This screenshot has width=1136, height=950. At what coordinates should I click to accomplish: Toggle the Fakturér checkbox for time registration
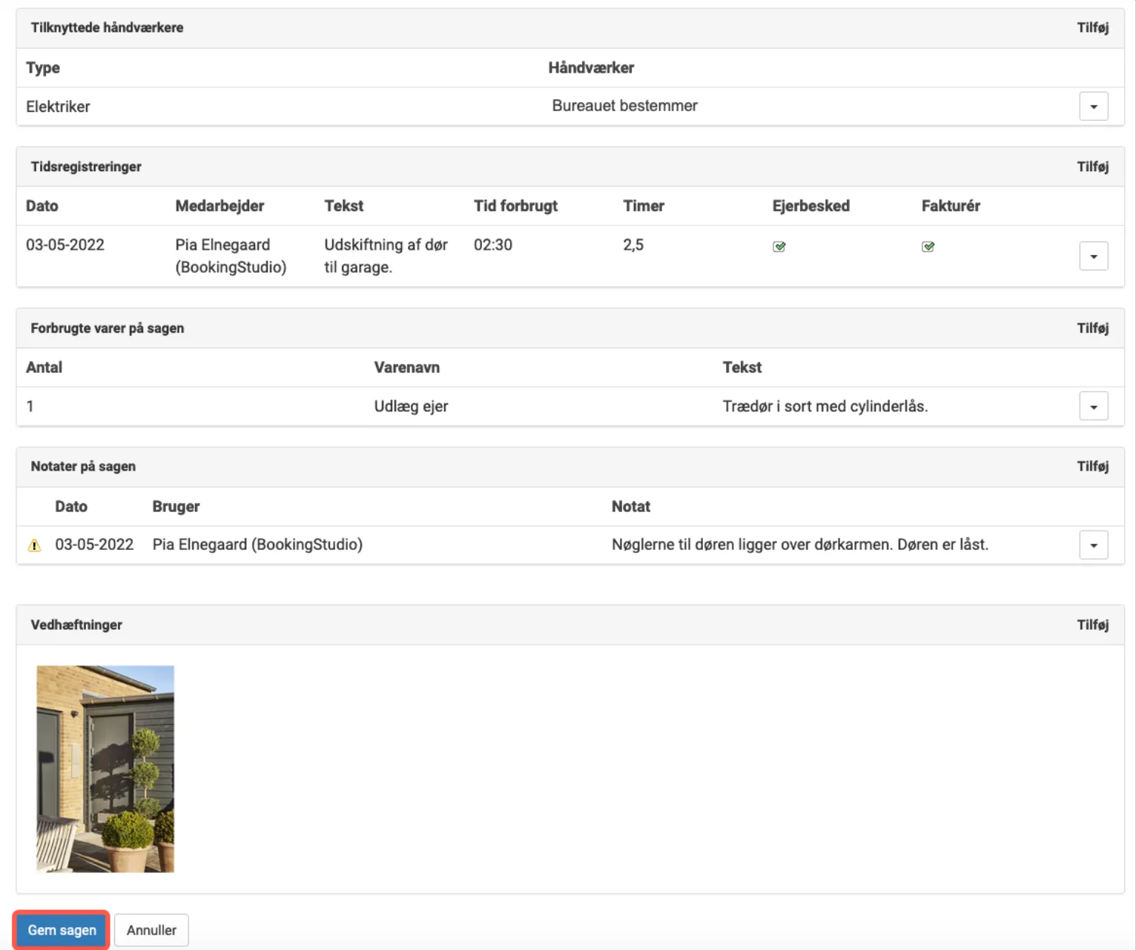click(928, 247)
